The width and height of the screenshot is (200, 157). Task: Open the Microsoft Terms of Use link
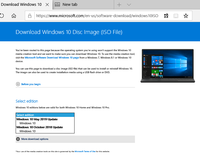pos(85,151)
